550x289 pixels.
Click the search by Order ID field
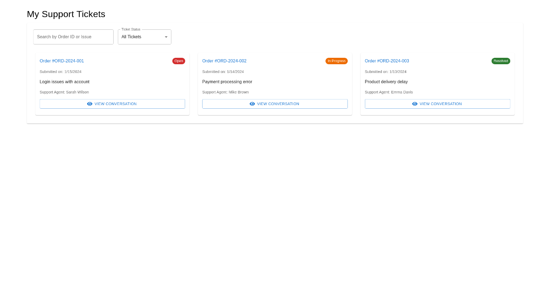pos(73,37)
